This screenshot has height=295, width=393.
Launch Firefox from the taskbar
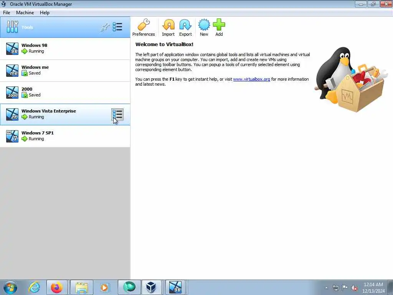[57, 287]
